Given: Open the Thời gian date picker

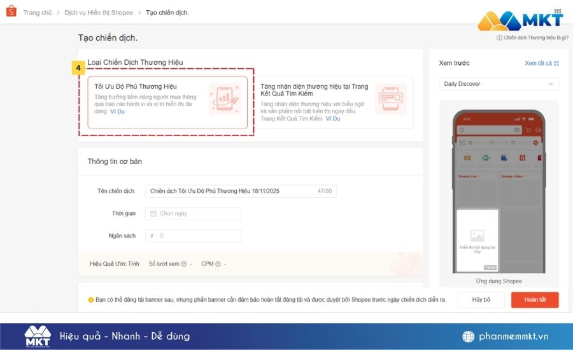Looking at the screenshot, I should 193,213.
